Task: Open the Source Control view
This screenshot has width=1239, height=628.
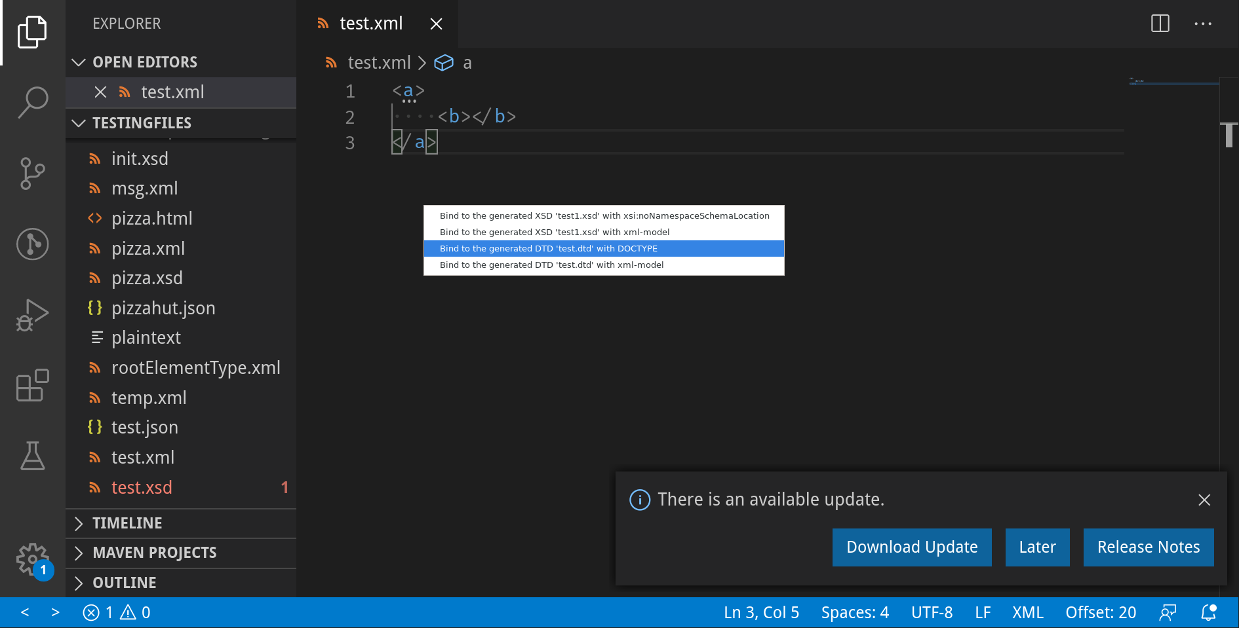Action: point(32,174)
